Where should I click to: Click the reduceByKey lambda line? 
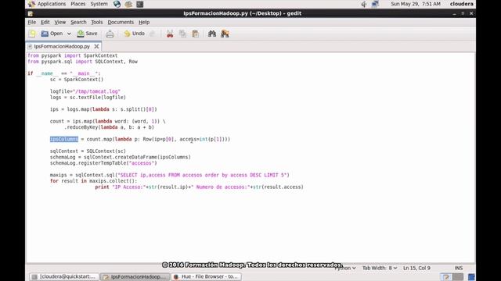pyautogui.click(x=110, y=127)
